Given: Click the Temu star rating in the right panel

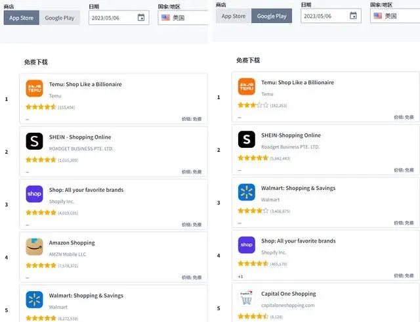Looking at the screenshot, I should 253,105.
